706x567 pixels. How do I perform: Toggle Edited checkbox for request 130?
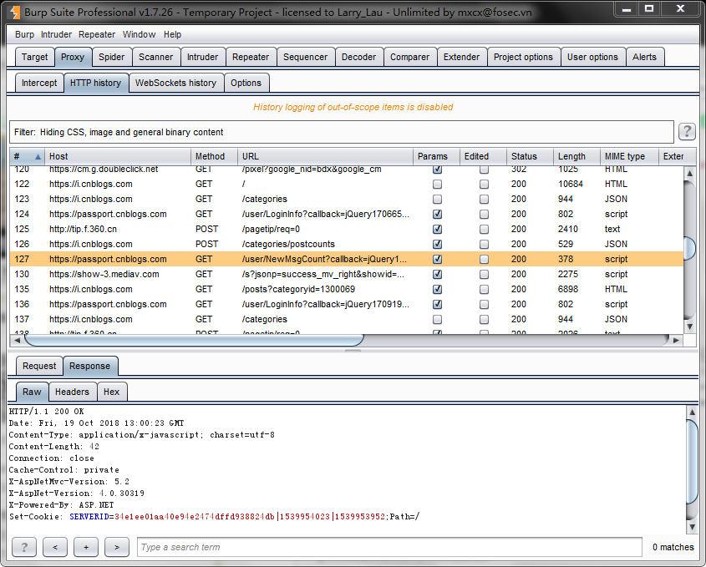(x=484, y=274)
